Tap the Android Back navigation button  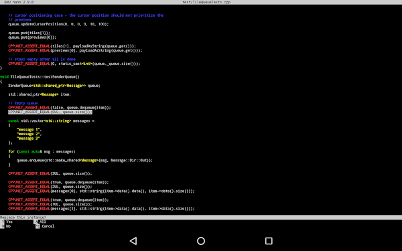(x=133, y=241)
